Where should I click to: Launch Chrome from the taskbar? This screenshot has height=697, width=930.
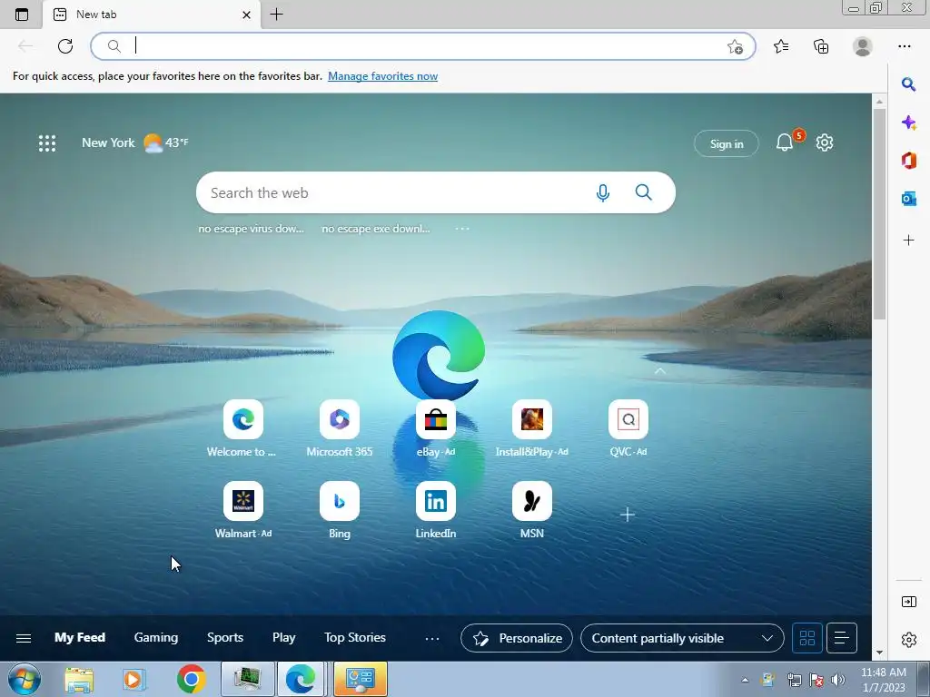[x=191, y=679]
